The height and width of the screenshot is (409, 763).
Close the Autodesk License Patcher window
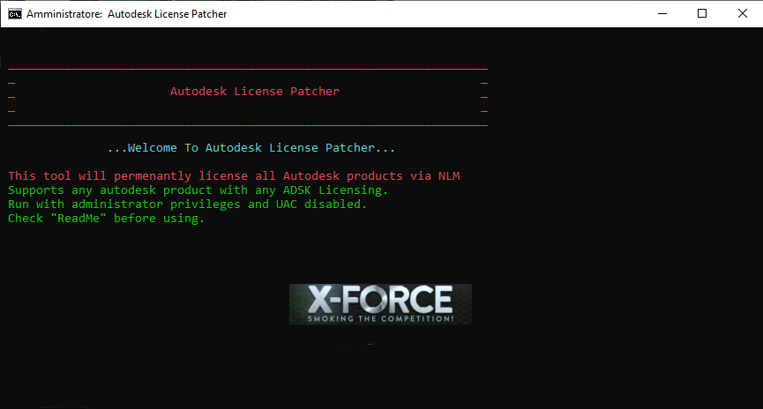point(743,13)
